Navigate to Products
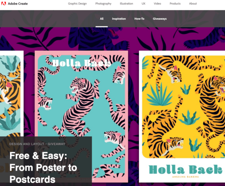 click(175, 3)
